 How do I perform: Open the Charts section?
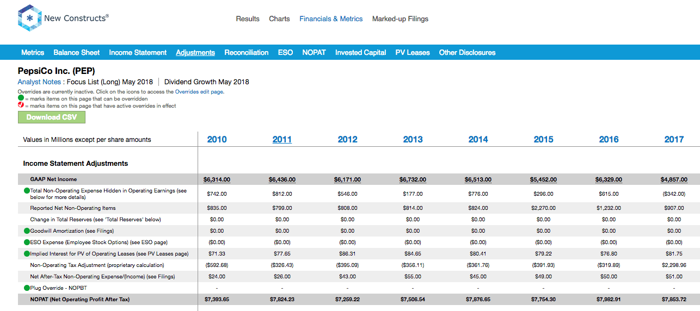[279, 19]
